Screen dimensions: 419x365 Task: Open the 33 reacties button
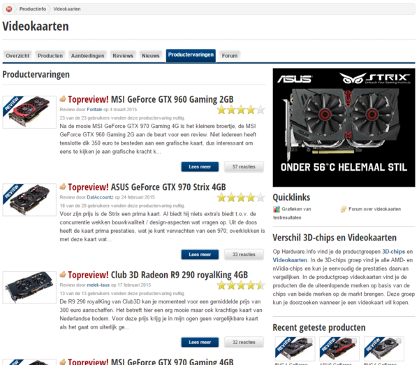(244, 255)
